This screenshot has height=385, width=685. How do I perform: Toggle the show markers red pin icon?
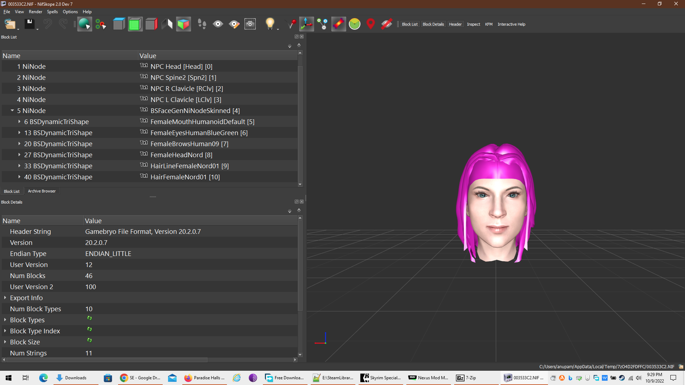[x=371, y=24]
